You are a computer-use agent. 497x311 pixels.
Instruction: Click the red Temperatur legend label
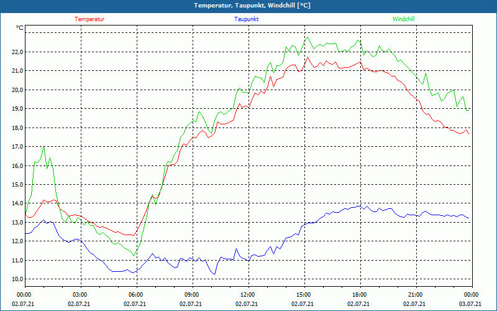[89, 19]
